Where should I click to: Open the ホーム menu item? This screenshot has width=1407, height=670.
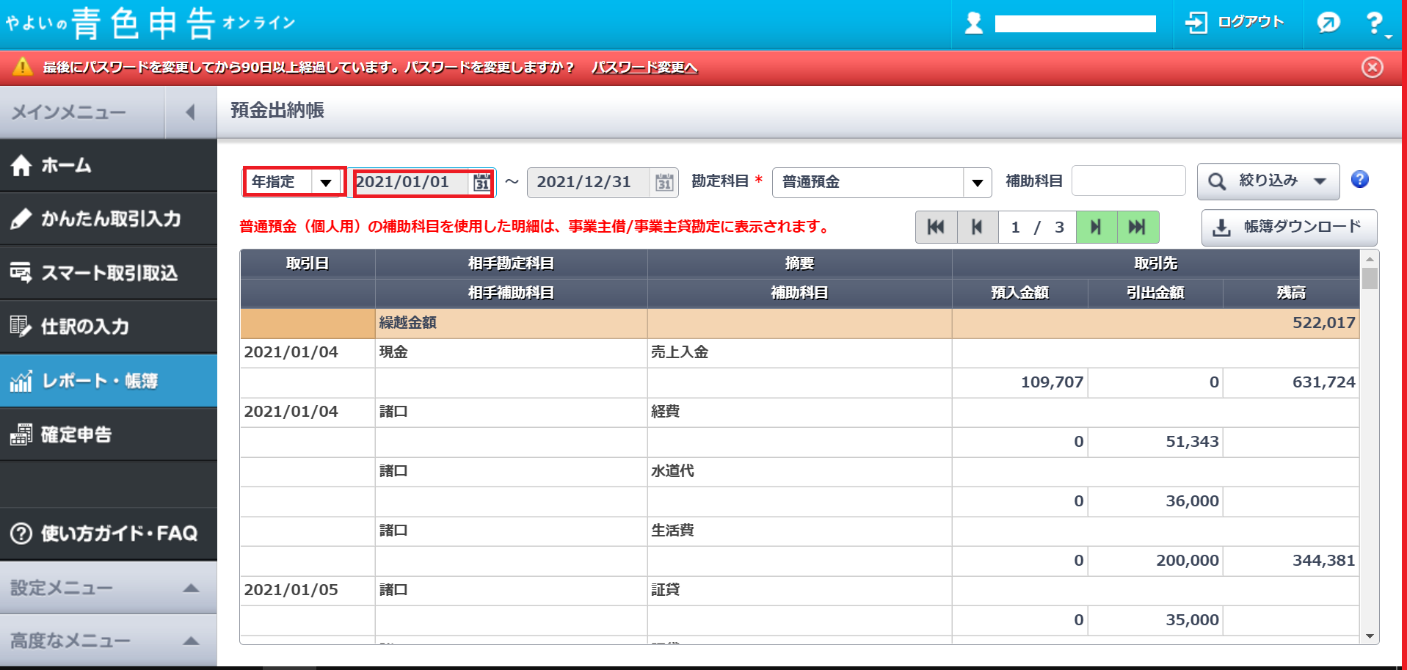pos(108,166)
